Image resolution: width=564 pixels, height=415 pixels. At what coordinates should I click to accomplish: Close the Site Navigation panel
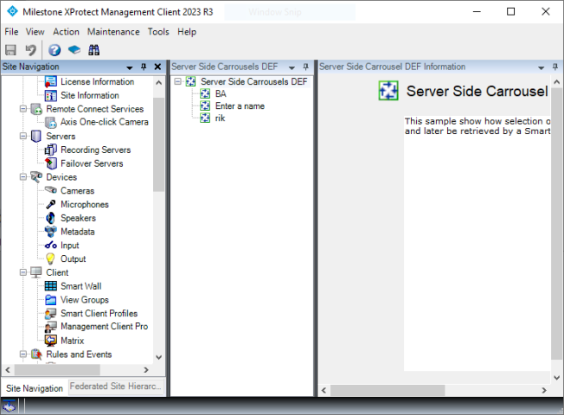pyautogui.click(x=157, y=67)
